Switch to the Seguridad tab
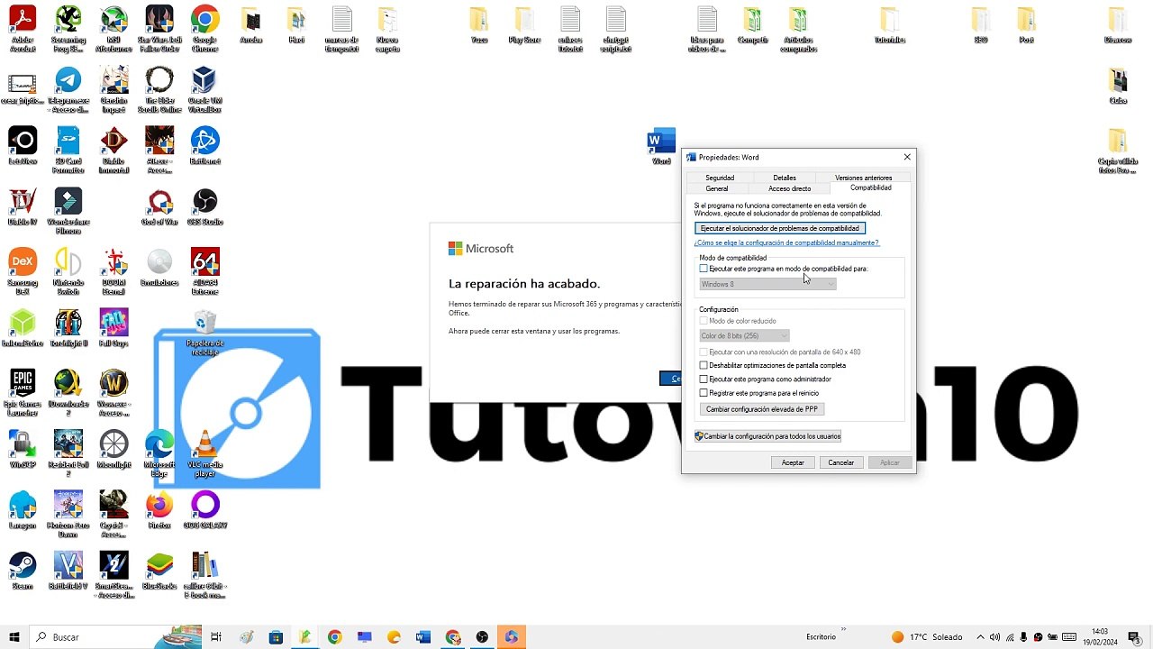The height and width of the screenshot is (649, 1153). (x=720, y=178)
